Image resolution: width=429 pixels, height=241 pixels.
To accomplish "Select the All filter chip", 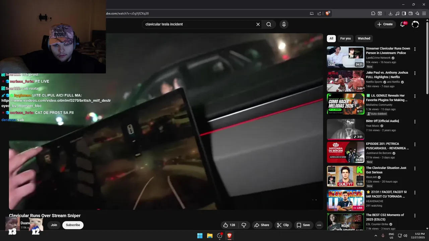I will tap(331, 38).
